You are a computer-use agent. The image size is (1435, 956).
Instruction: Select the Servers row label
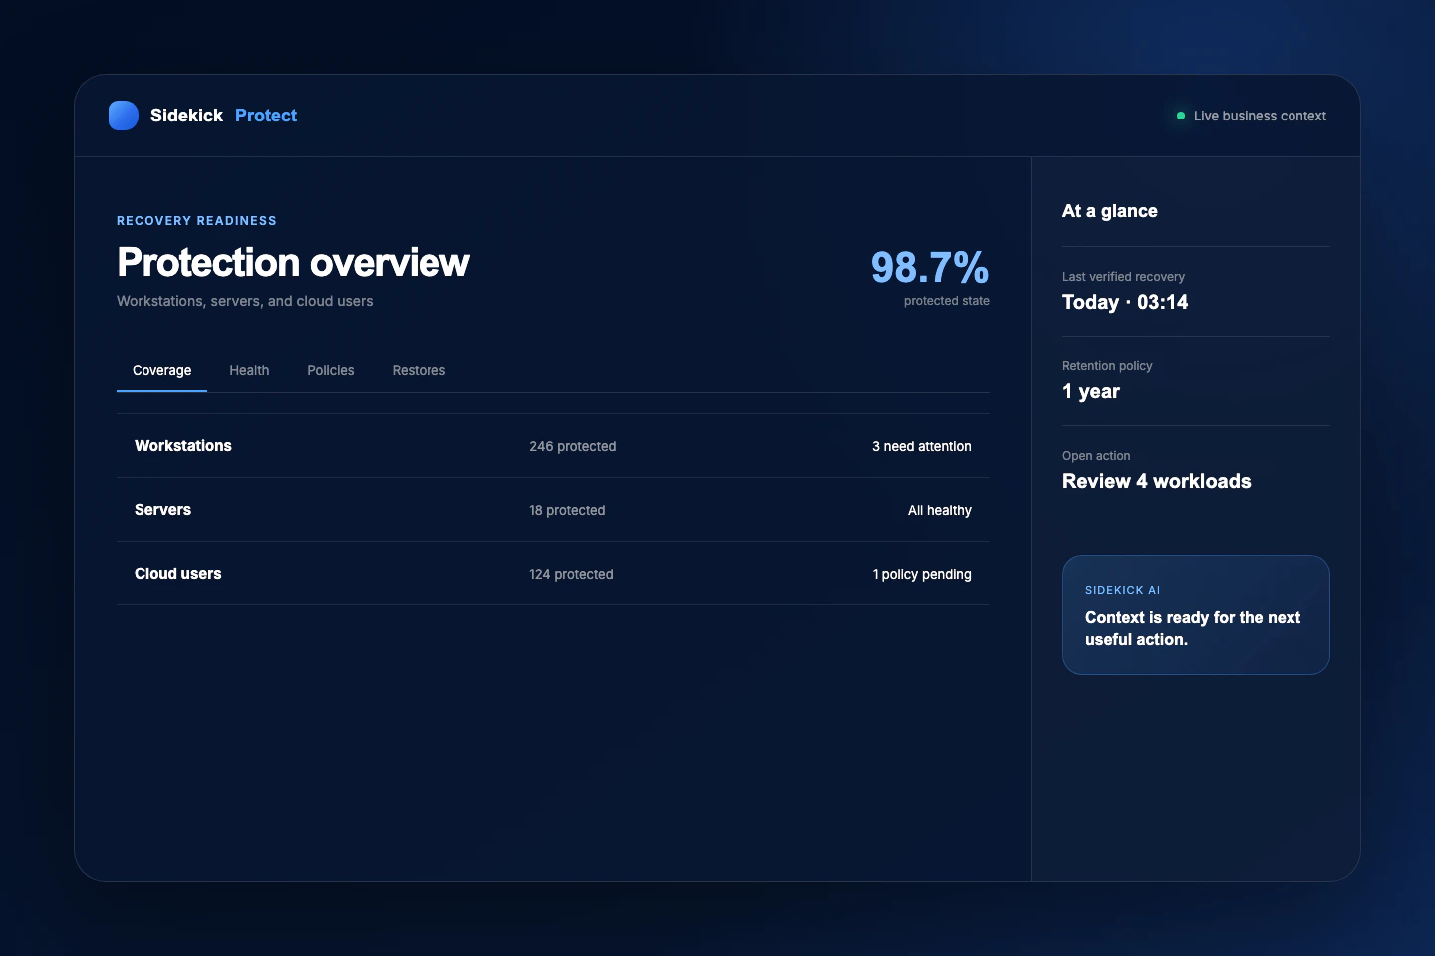[x=162, y=510]
